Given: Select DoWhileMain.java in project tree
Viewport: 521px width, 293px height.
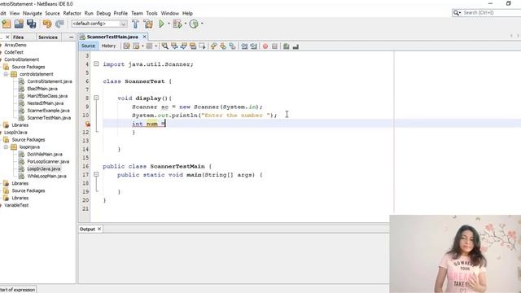Looking at the screenshot, I should coord(45,155).
